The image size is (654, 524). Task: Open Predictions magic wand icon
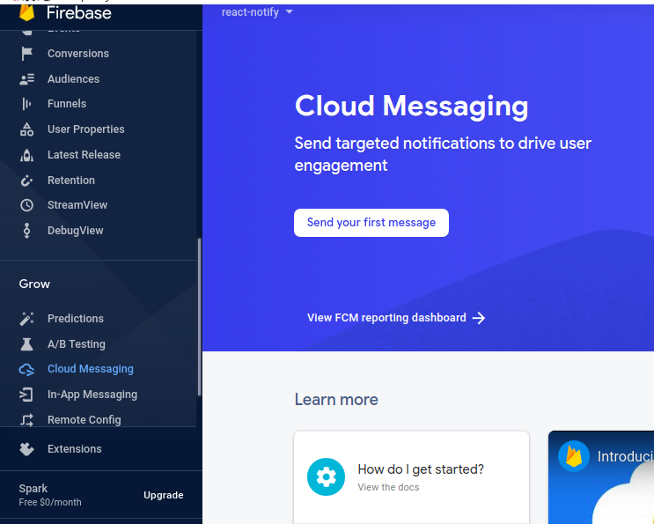pos(26,319)
